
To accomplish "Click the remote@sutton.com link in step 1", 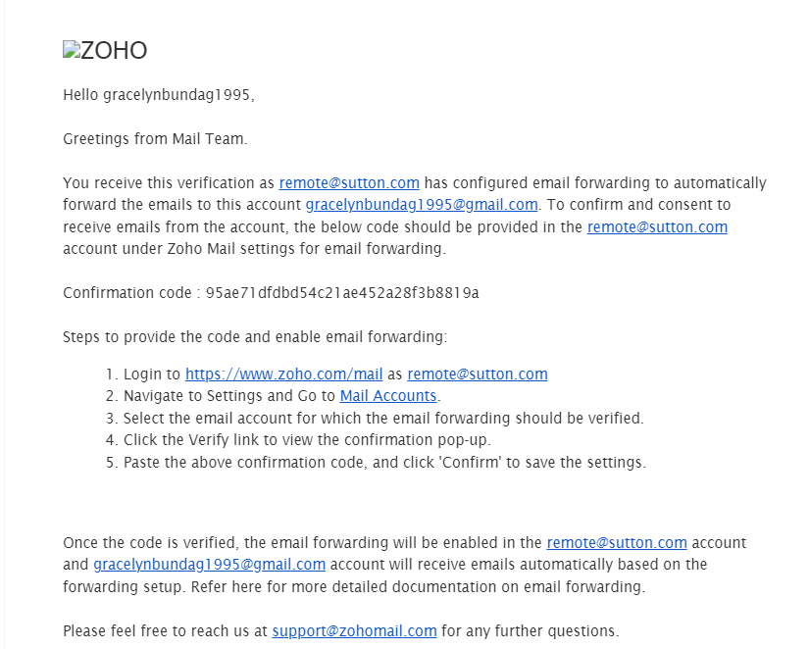I will pyautogui.click(x=478, y=374).
